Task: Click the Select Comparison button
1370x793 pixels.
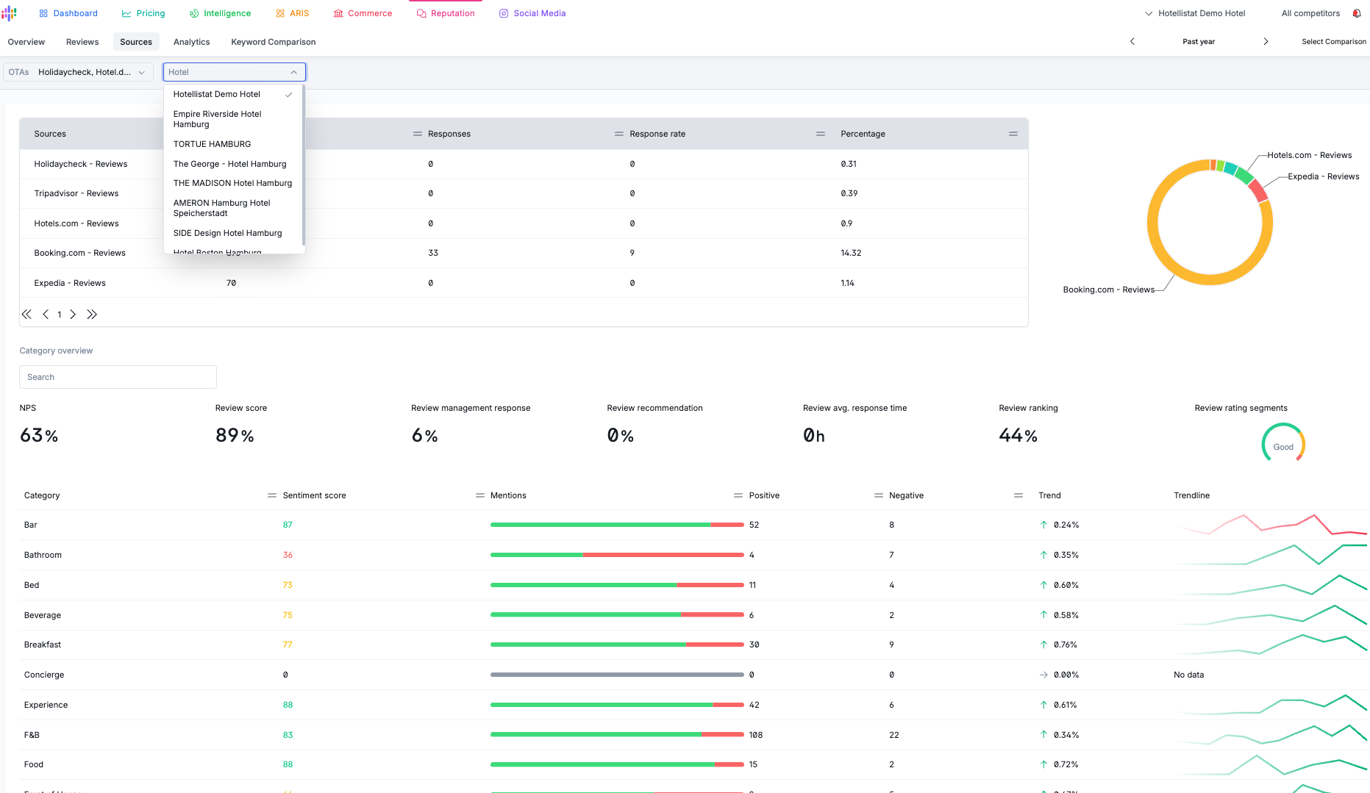Action: pyautogui.click(x=1333, y=42)
